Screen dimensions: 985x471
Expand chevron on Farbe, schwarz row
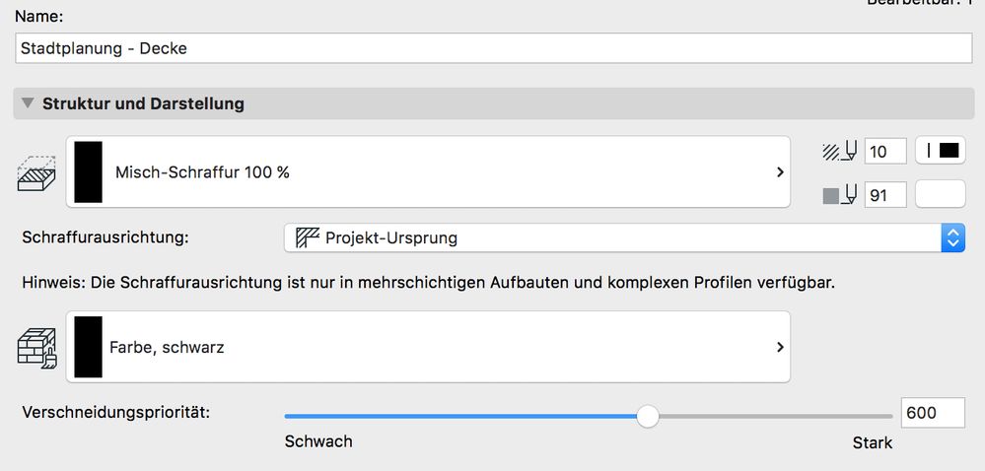(x=779, y=347)
